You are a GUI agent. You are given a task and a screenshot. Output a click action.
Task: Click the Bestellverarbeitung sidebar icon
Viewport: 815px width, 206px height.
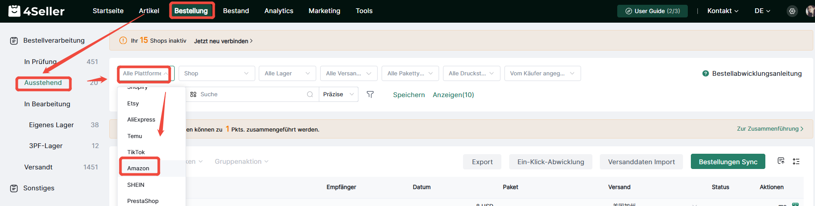pos(14,41)
